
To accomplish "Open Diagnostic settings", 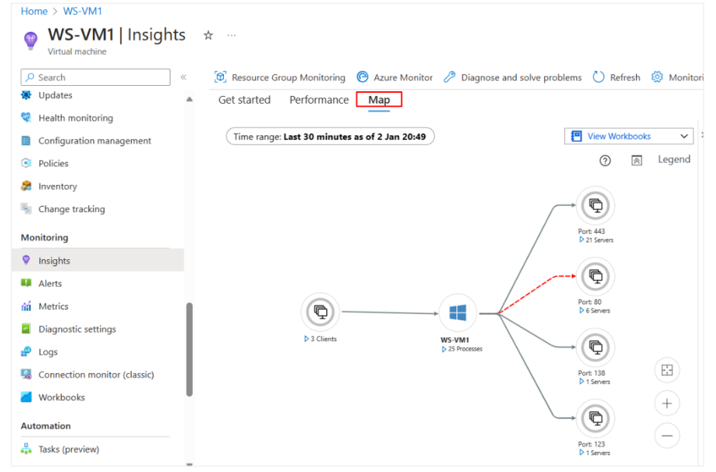I will tap(68, 329).
